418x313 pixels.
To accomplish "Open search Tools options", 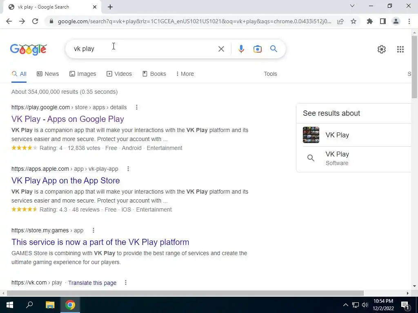I will coord(270,74).
